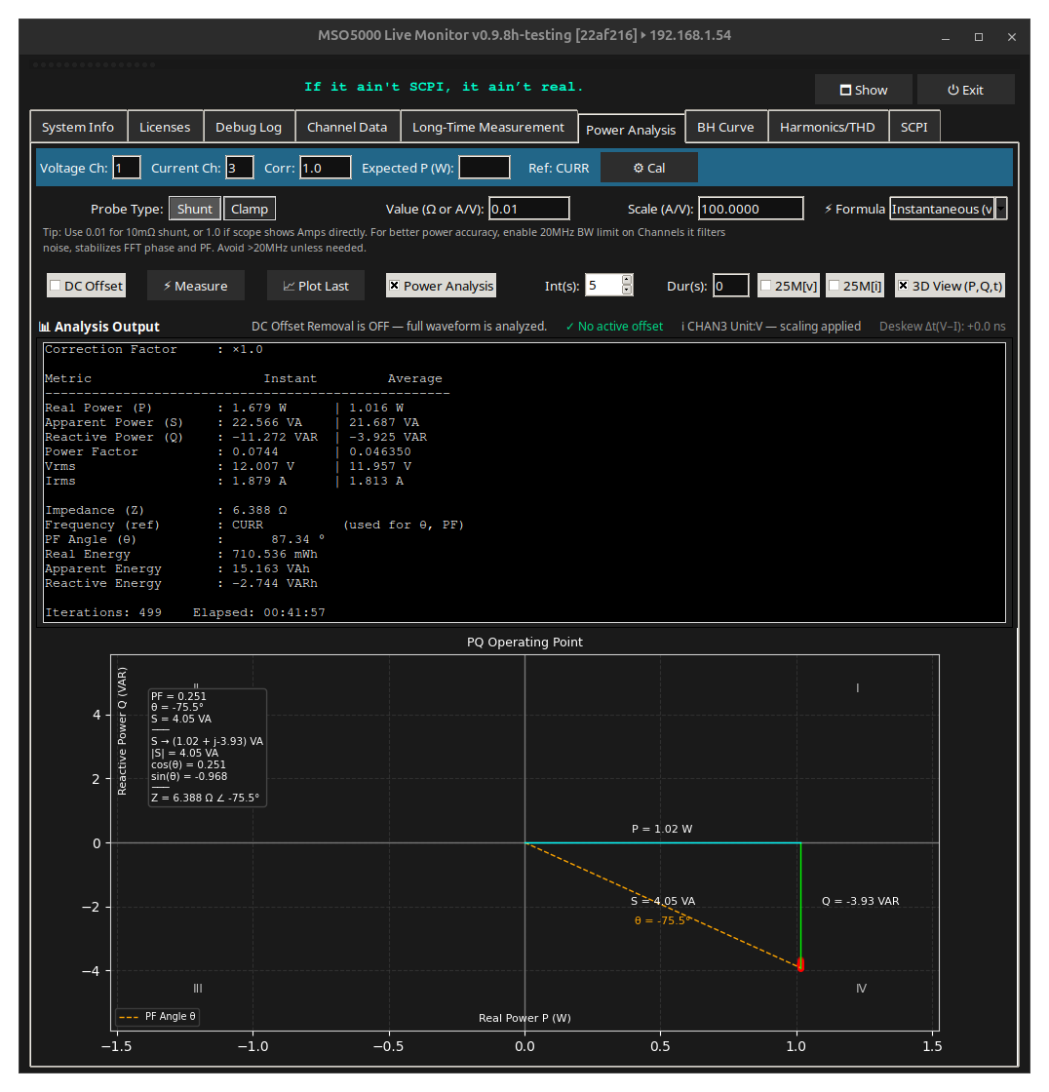
Task: Disable the 3D View (P,Q,t) checkbox
Action: pos(903,286)
